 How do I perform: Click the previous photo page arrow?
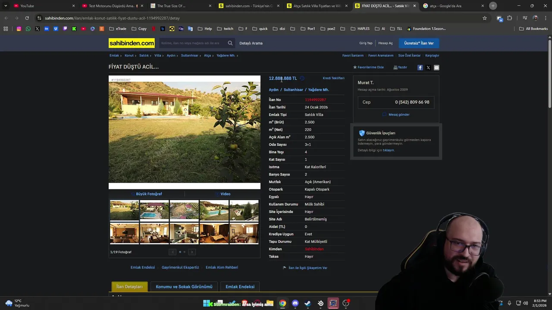(x=172, y=252)
